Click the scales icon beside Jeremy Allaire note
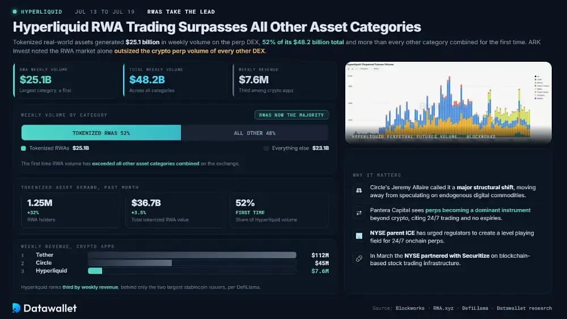 [359, 190]
